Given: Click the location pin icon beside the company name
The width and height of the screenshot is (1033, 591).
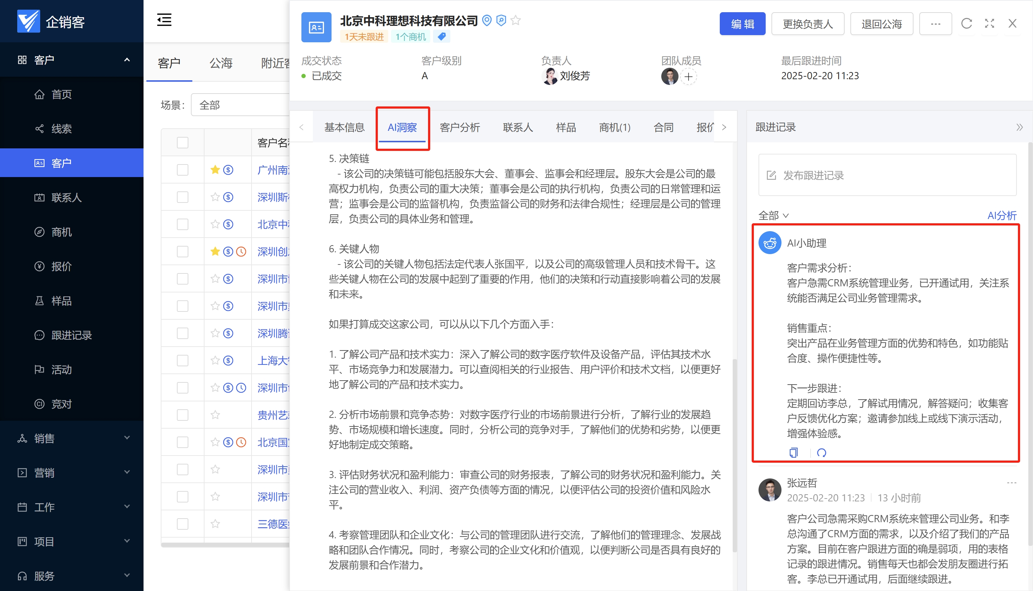Looking at the screenshot, I should tap(487, 21).
